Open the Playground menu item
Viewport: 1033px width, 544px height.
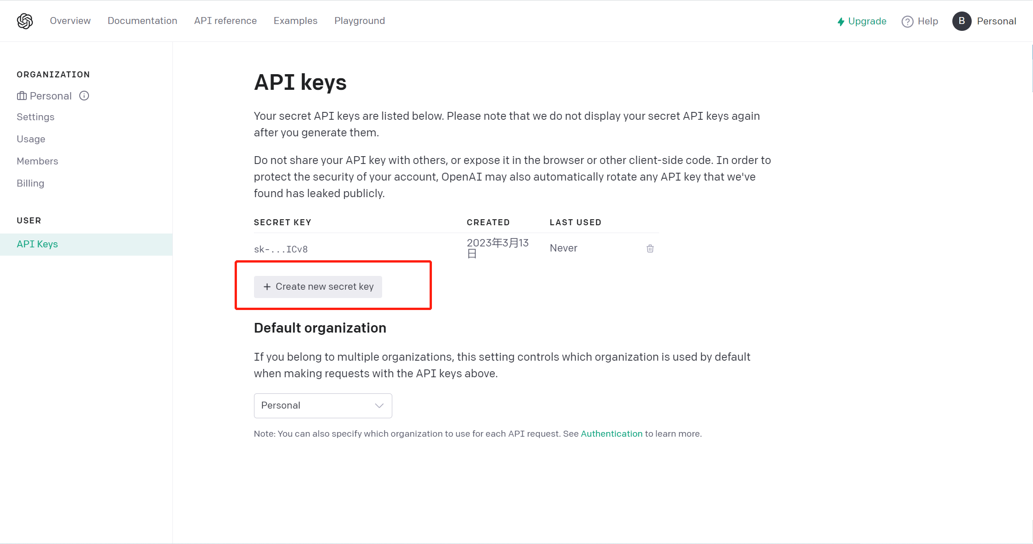pos(360,21)
